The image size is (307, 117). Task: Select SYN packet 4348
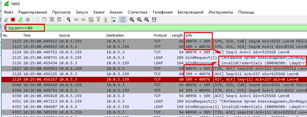(154, 85)
